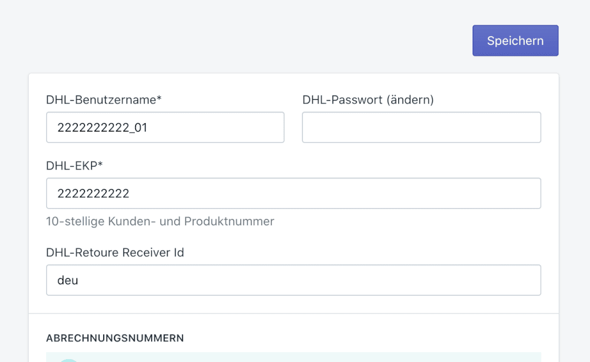Click the 'DHL-Benutzername' label text
The width and height of the screenshot is (590, 362).
101,100
